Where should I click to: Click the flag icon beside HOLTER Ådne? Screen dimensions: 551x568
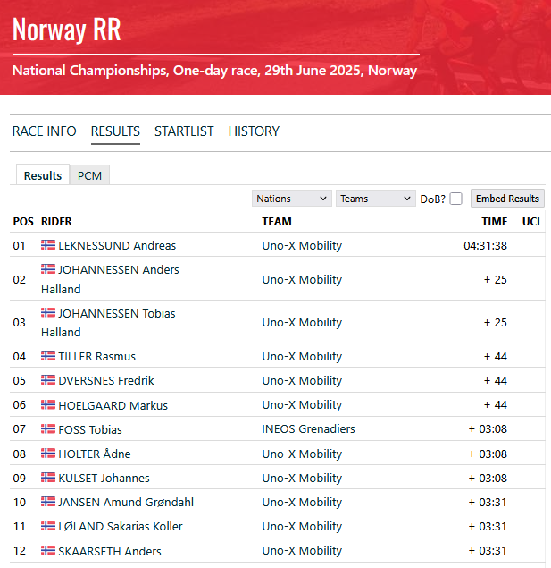[48, 454]
